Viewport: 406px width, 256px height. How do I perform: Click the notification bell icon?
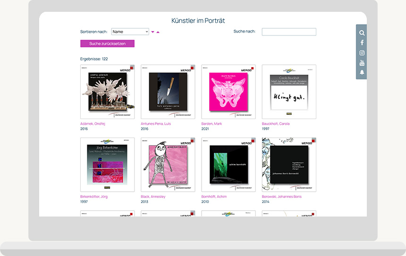coord(362,73)
